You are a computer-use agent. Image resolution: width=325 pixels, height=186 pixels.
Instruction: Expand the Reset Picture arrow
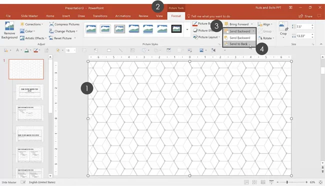point(75,38)
